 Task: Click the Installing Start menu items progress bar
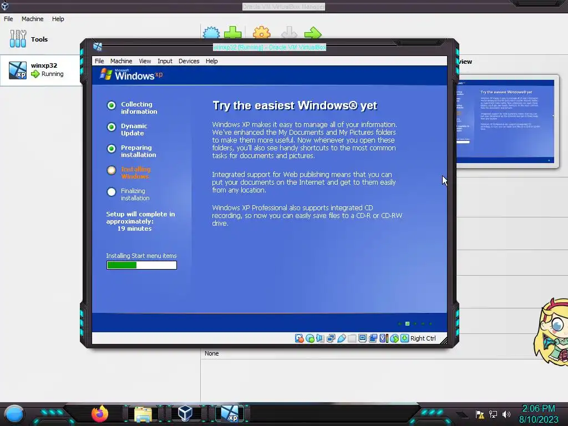pos(141,265)
